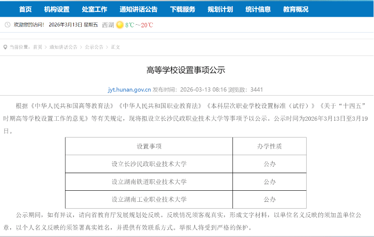This screenshot has width=374, height=237.
Task: Open the 机构设置 navigation menu
Action: pos(57,9)
